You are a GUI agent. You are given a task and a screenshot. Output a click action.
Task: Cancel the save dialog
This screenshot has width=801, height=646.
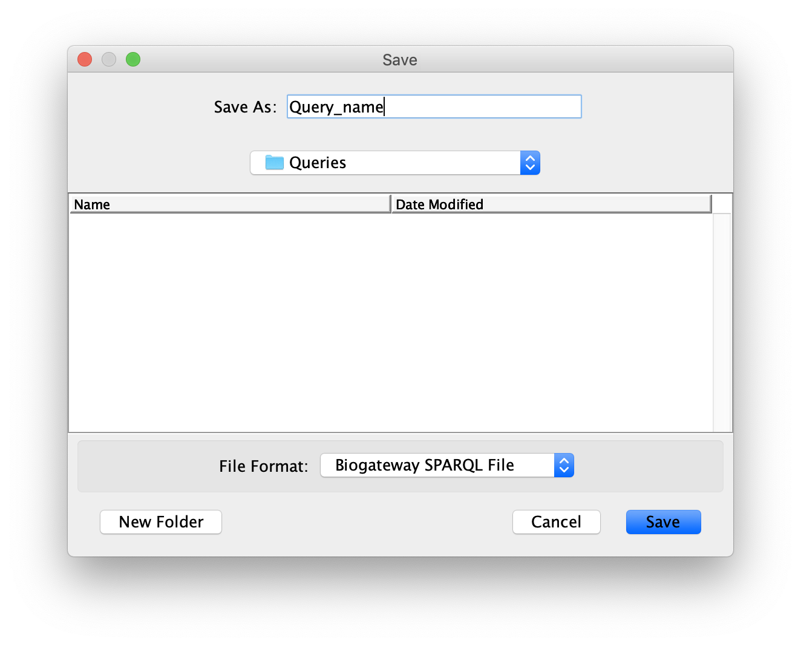point(557,522)
